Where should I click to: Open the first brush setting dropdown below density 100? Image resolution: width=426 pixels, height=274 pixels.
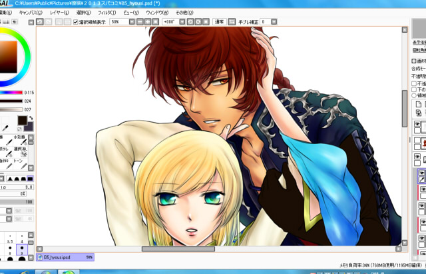pos(9,211)
